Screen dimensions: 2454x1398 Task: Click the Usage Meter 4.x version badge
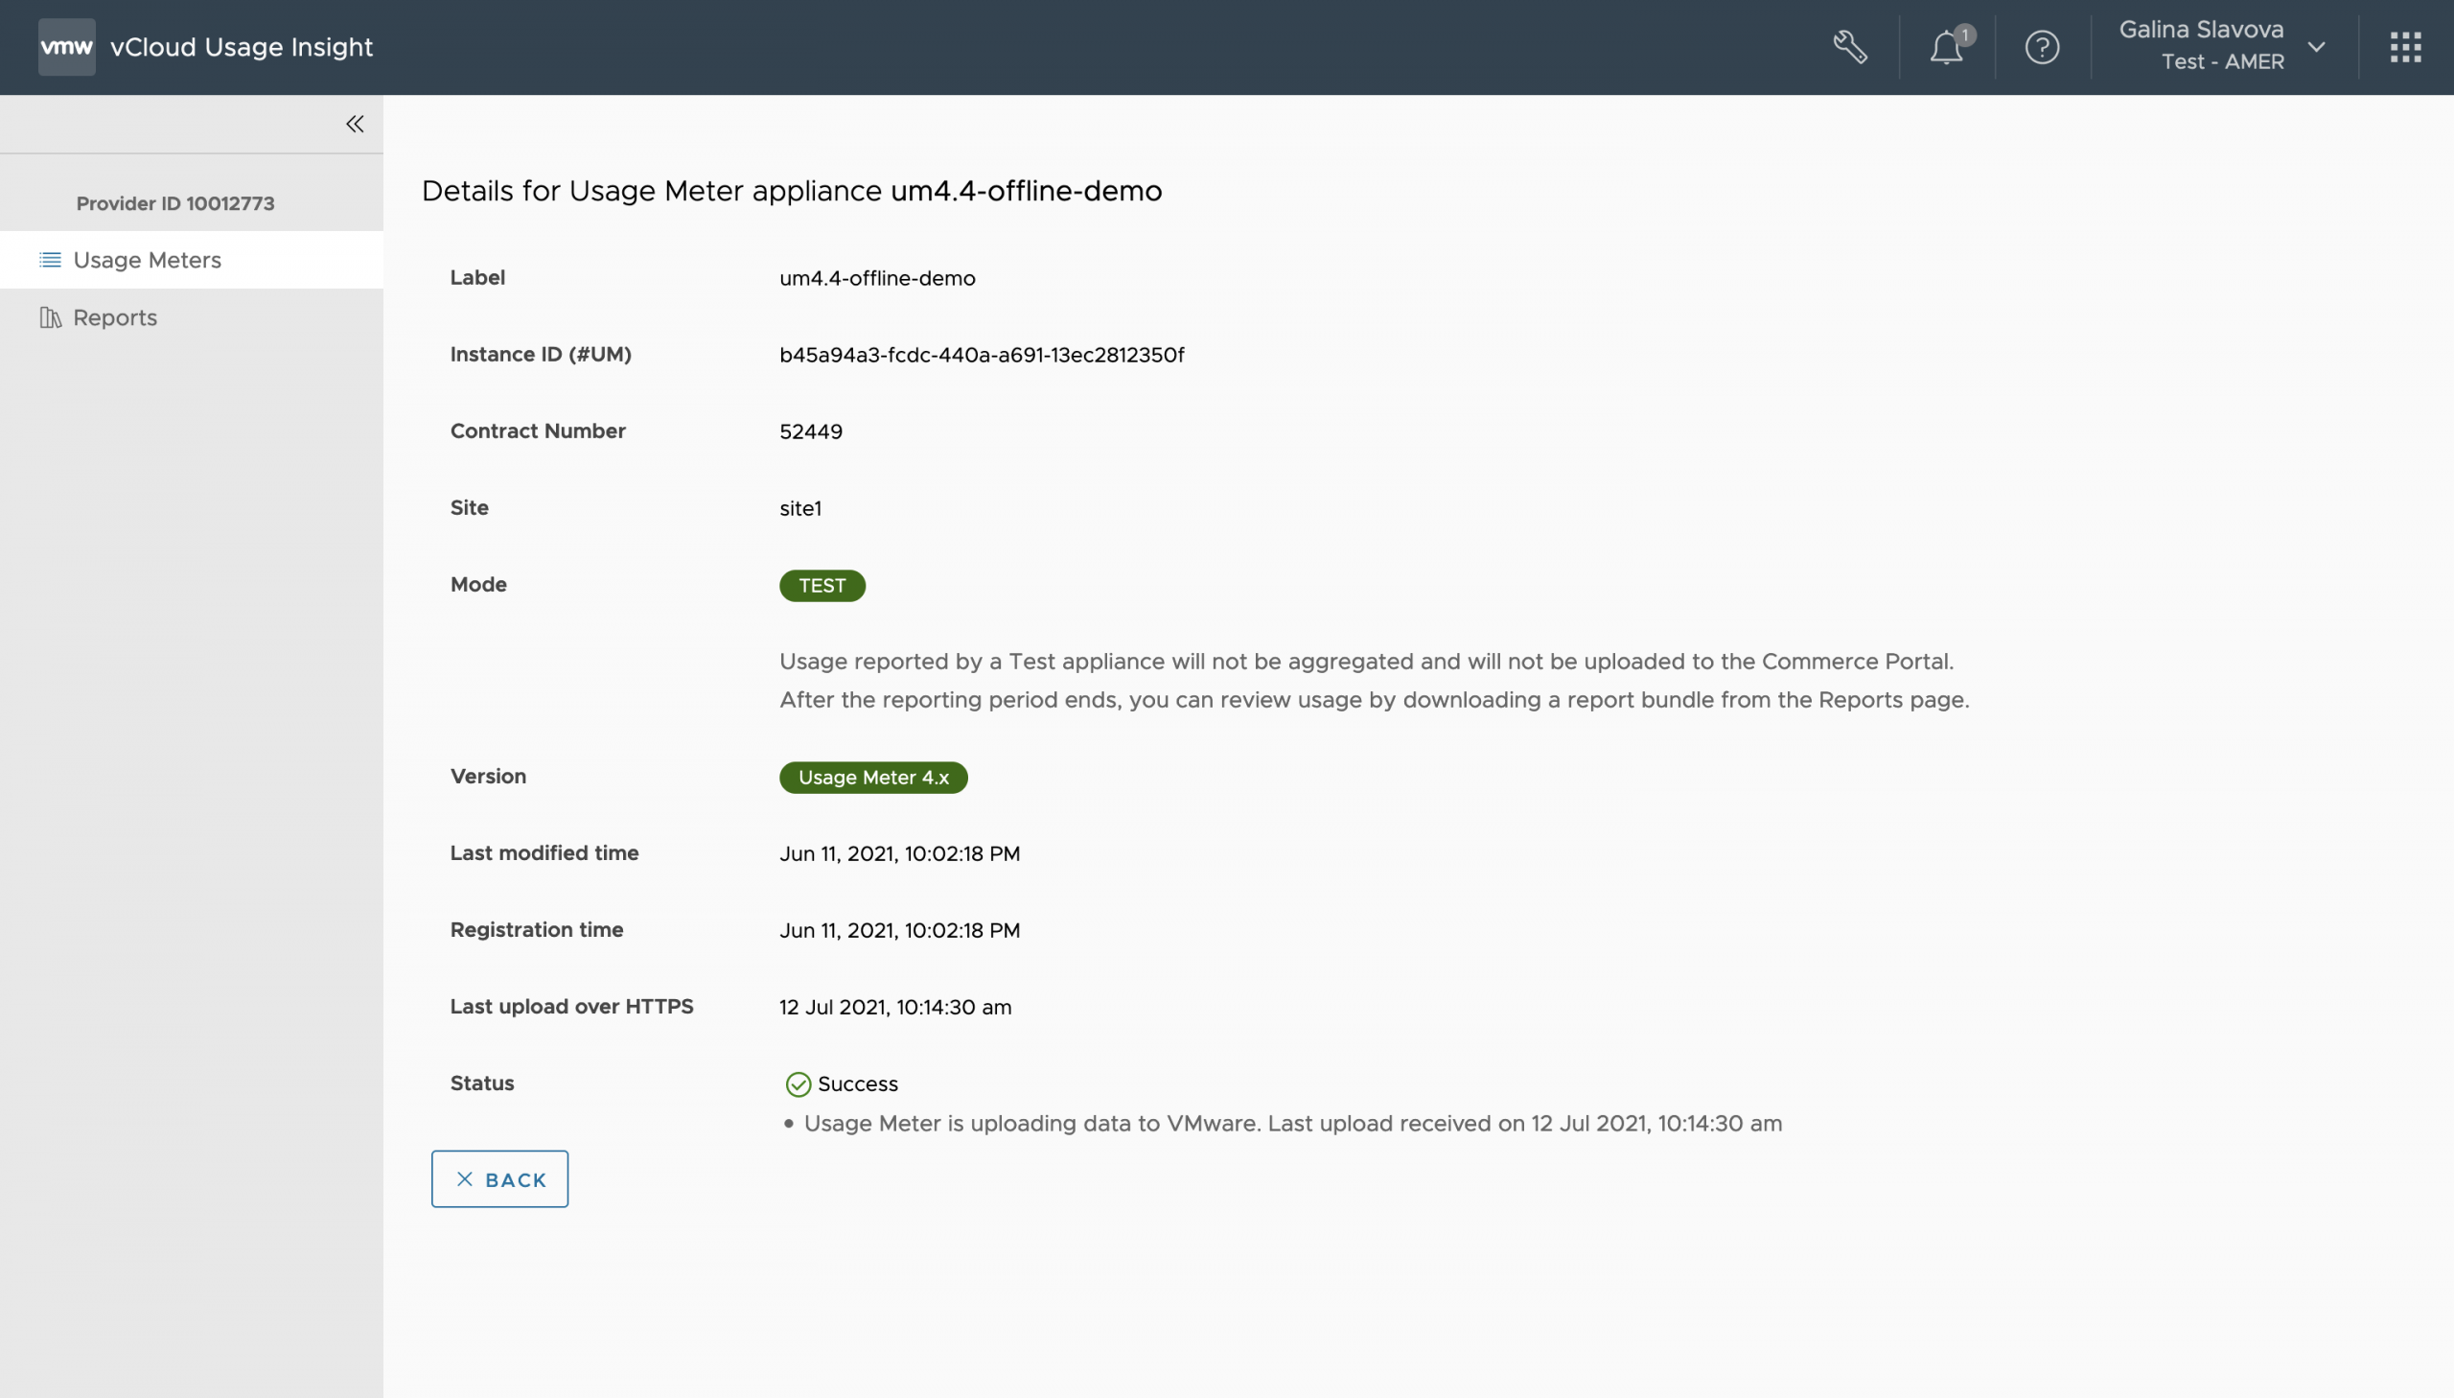click(x=872, y=778)
